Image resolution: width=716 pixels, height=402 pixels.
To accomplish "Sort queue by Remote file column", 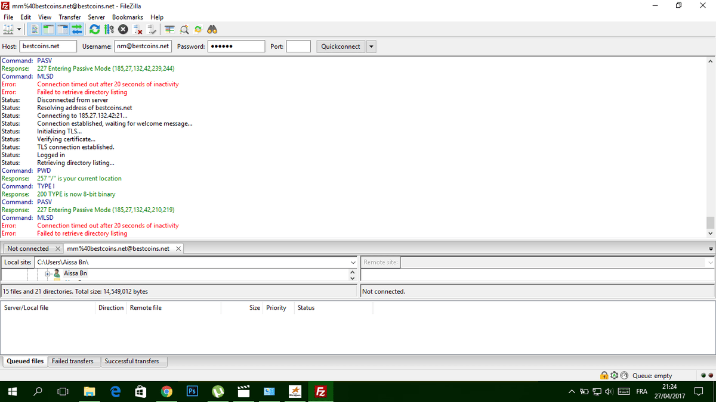I will click(174, 308).
